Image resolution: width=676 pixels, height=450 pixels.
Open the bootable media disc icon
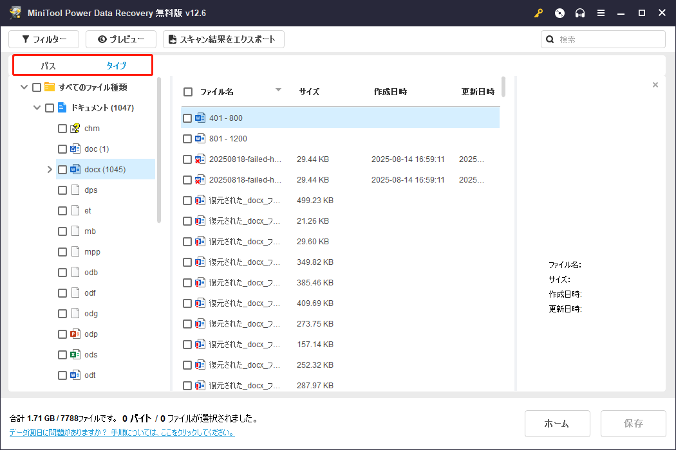click(x=559, y=14)
